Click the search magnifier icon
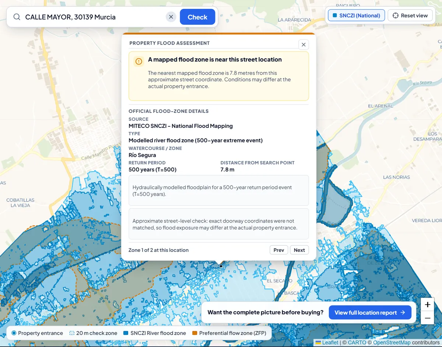 17,17
